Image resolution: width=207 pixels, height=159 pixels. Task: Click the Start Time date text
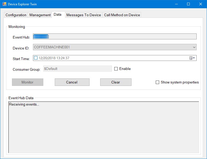pyautogui.click(x=54, y=58)
